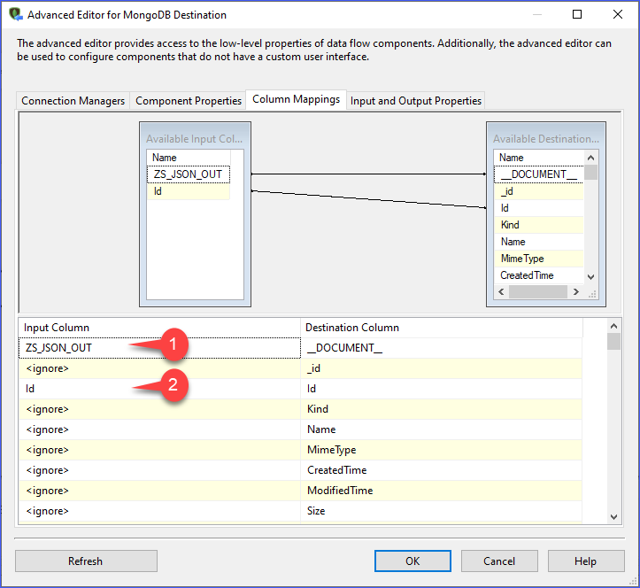The image size is (640, 588).
Task: Close the Advanced Editor dialog
Action: point(618,14)
